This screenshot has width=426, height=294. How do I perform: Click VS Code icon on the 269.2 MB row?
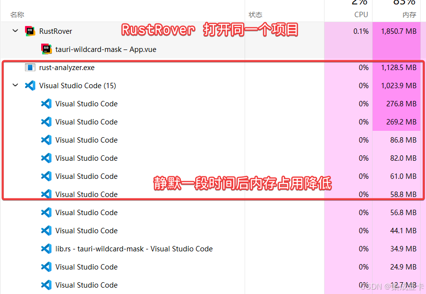coord(46,122)
